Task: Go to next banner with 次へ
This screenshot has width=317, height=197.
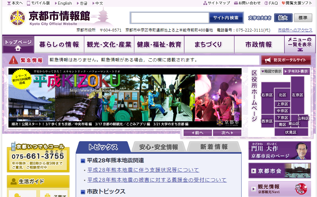Action: 227,133
